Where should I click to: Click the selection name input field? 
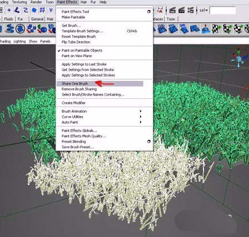[x=223, y=10]
